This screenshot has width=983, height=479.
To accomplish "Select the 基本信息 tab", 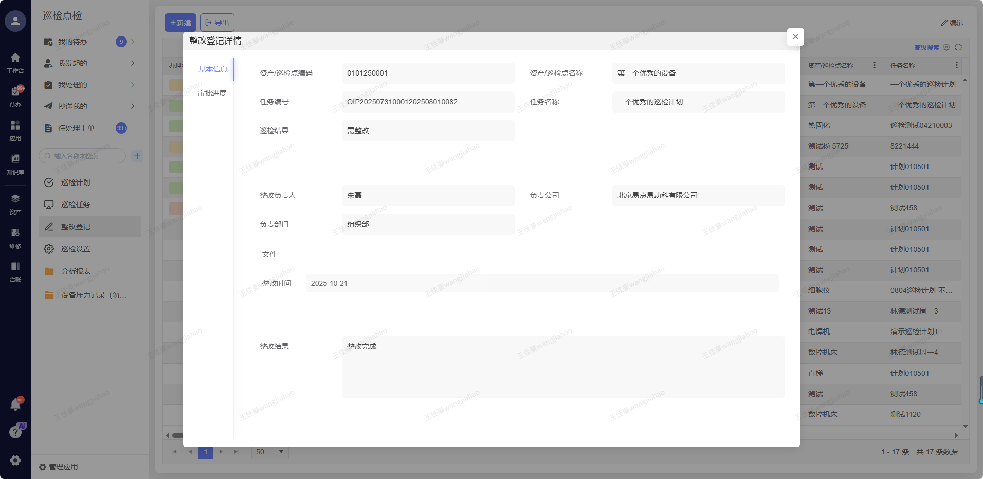I will tap(212, 69).
